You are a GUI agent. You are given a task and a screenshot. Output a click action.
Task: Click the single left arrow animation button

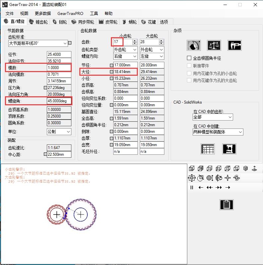pyautogui.click(x=201, y=187)
